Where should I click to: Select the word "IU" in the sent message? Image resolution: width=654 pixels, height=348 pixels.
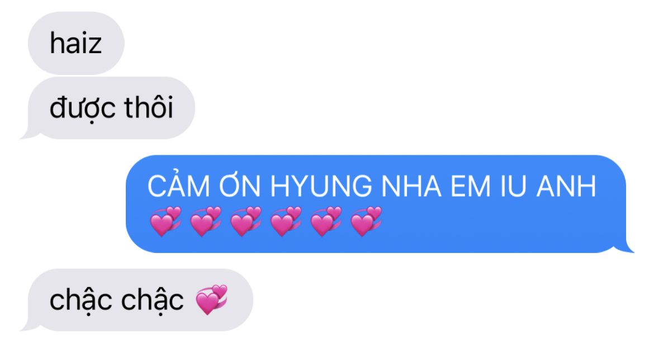(514, 186)
